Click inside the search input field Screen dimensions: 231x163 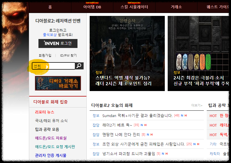tap(53, 66)
